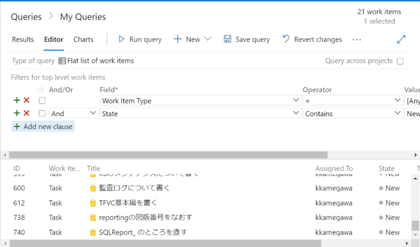The height and width of the screenshot is (247, 420).
Task: Open the Work Item Type field dropdown
Action: click(296, 100)
